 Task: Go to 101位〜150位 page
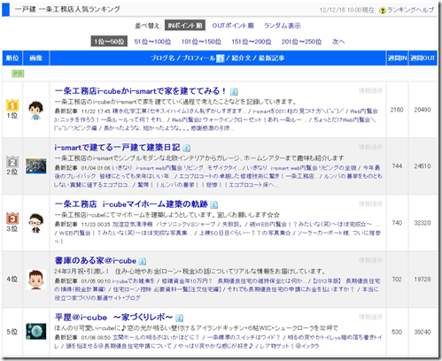tap(201, 42)
